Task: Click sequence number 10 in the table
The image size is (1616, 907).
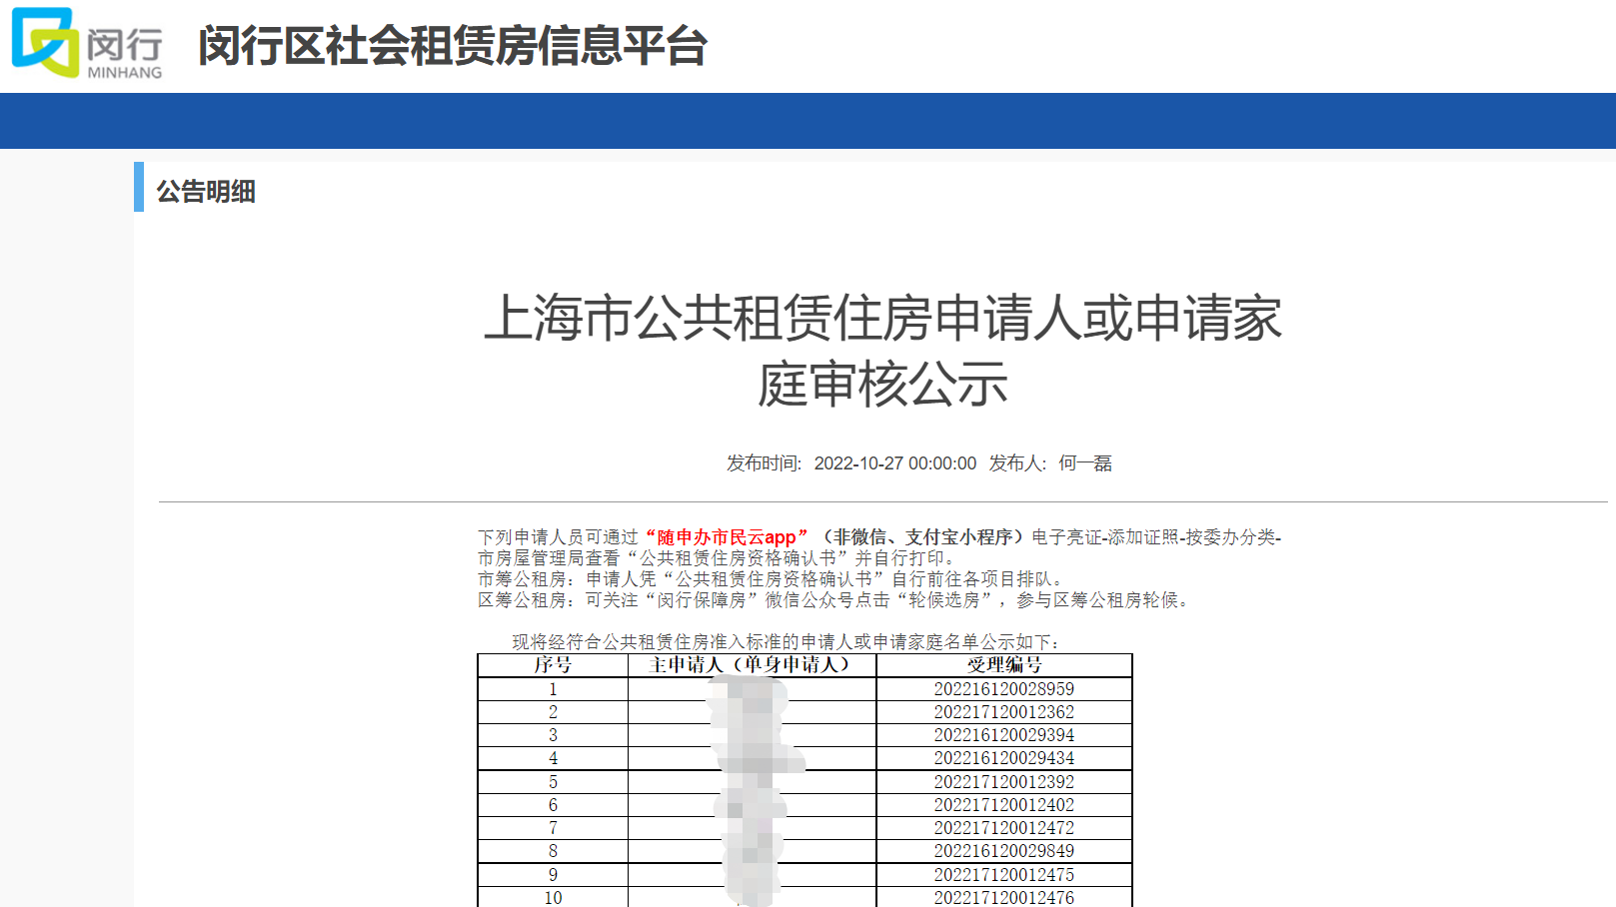Action: pos(553,897)
